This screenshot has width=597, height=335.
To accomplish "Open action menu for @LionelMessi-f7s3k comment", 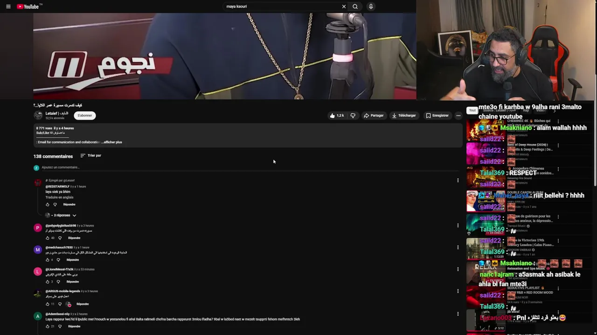I will (458, 269).
